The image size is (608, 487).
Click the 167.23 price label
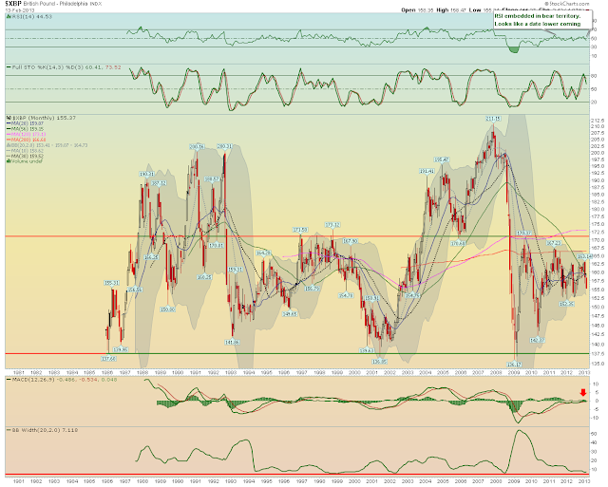(x=554, y=243)
